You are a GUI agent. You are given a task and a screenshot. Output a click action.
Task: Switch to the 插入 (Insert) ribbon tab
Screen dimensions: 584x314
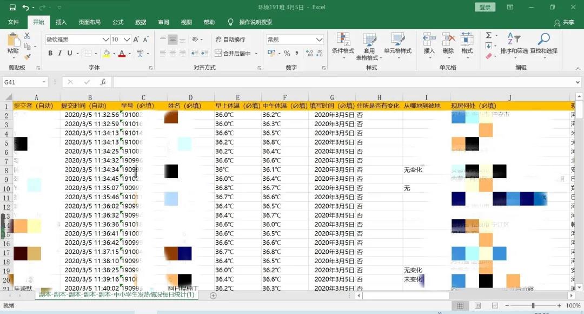point(61,22)
